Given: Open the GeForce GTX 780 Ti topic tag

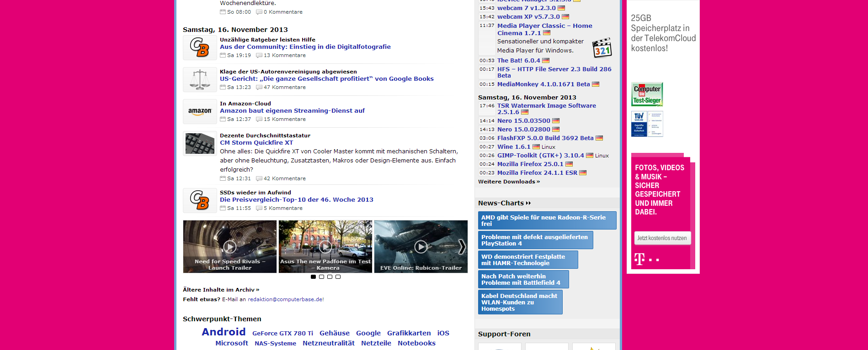Looking at the screenshot, I should point(282,334).
